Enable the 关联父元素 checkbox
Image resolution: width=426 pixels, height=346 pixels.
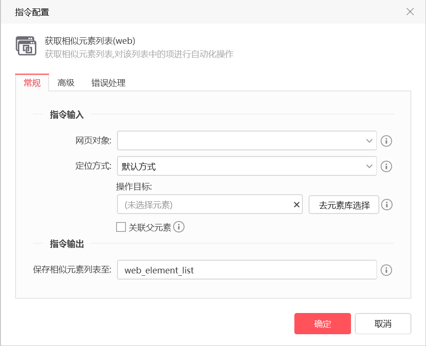pos(121,227)
